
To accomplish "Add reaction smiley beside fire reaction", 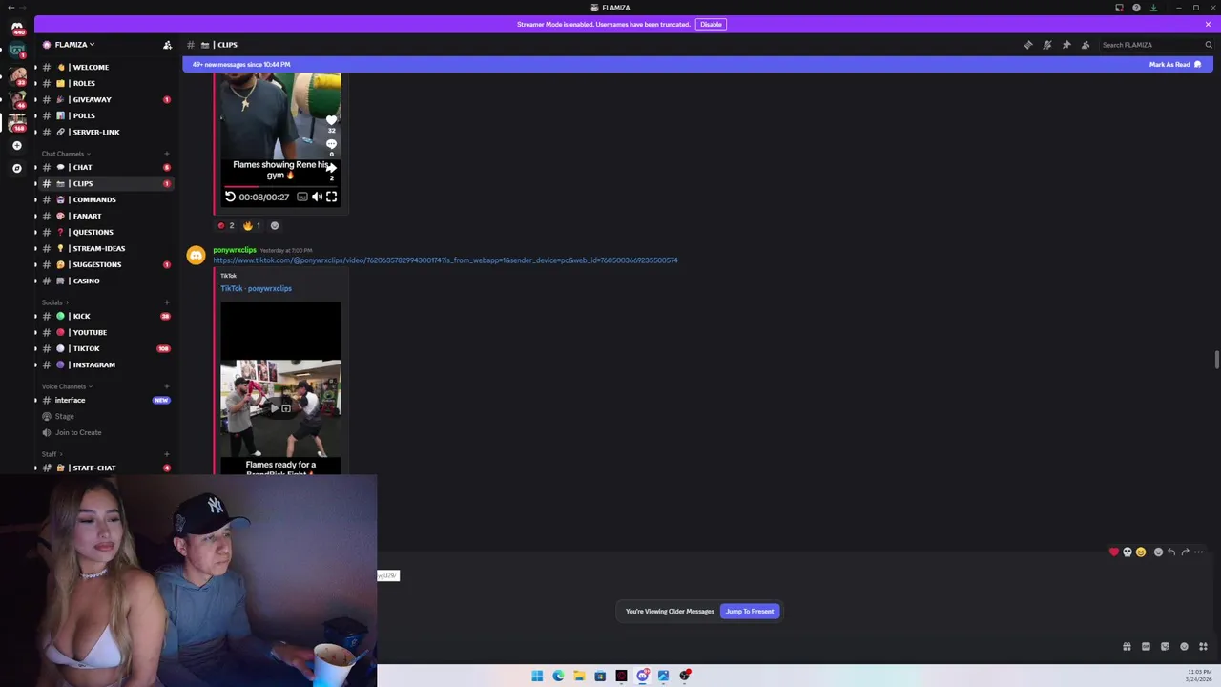I will pos(275,225).
